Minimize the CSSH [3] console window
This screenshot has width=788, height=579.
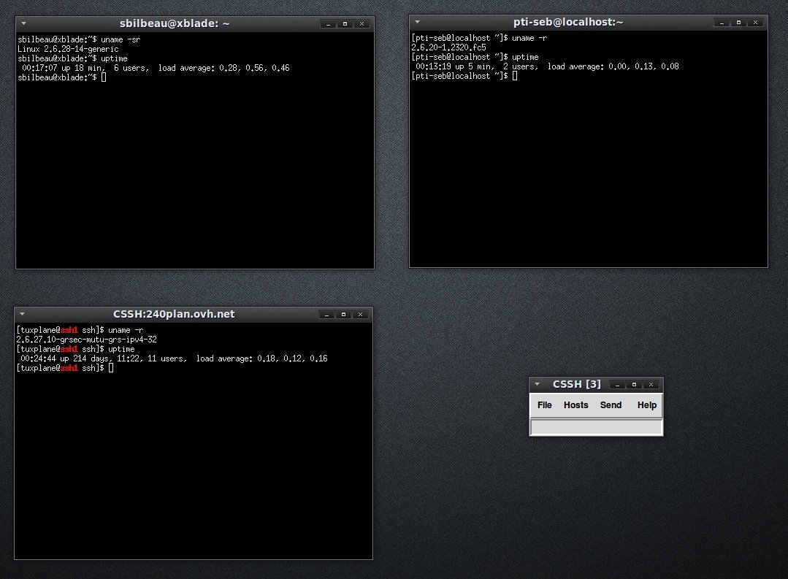pyautogui.click(x=618, y=385)
